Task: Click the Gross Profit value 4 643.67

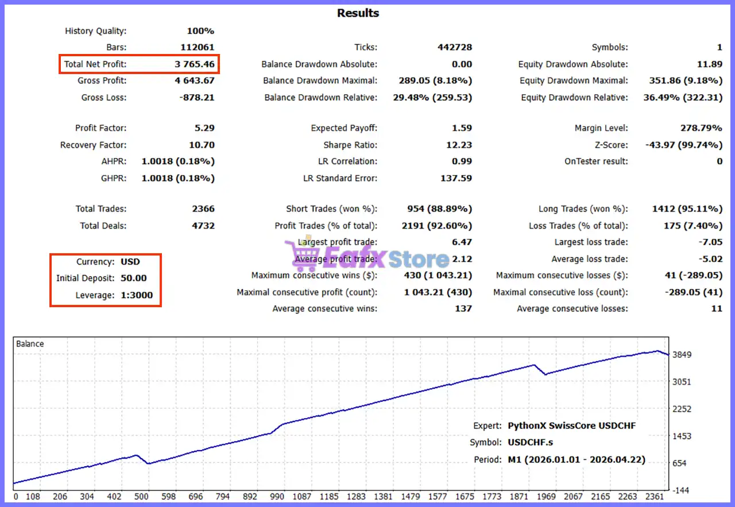Action: 195,81
